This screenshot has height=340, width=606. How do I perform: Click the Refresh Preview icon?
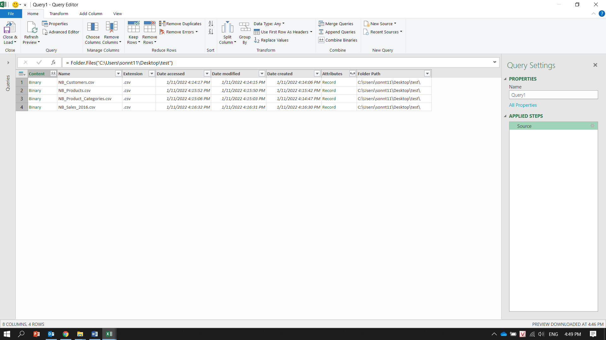pos(32,28)
